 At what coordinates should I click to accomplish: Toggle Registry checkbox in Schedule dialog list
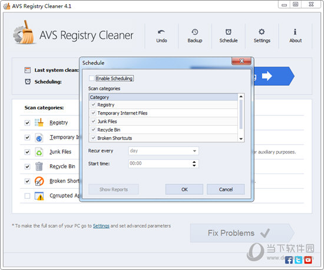pos(94,105)
